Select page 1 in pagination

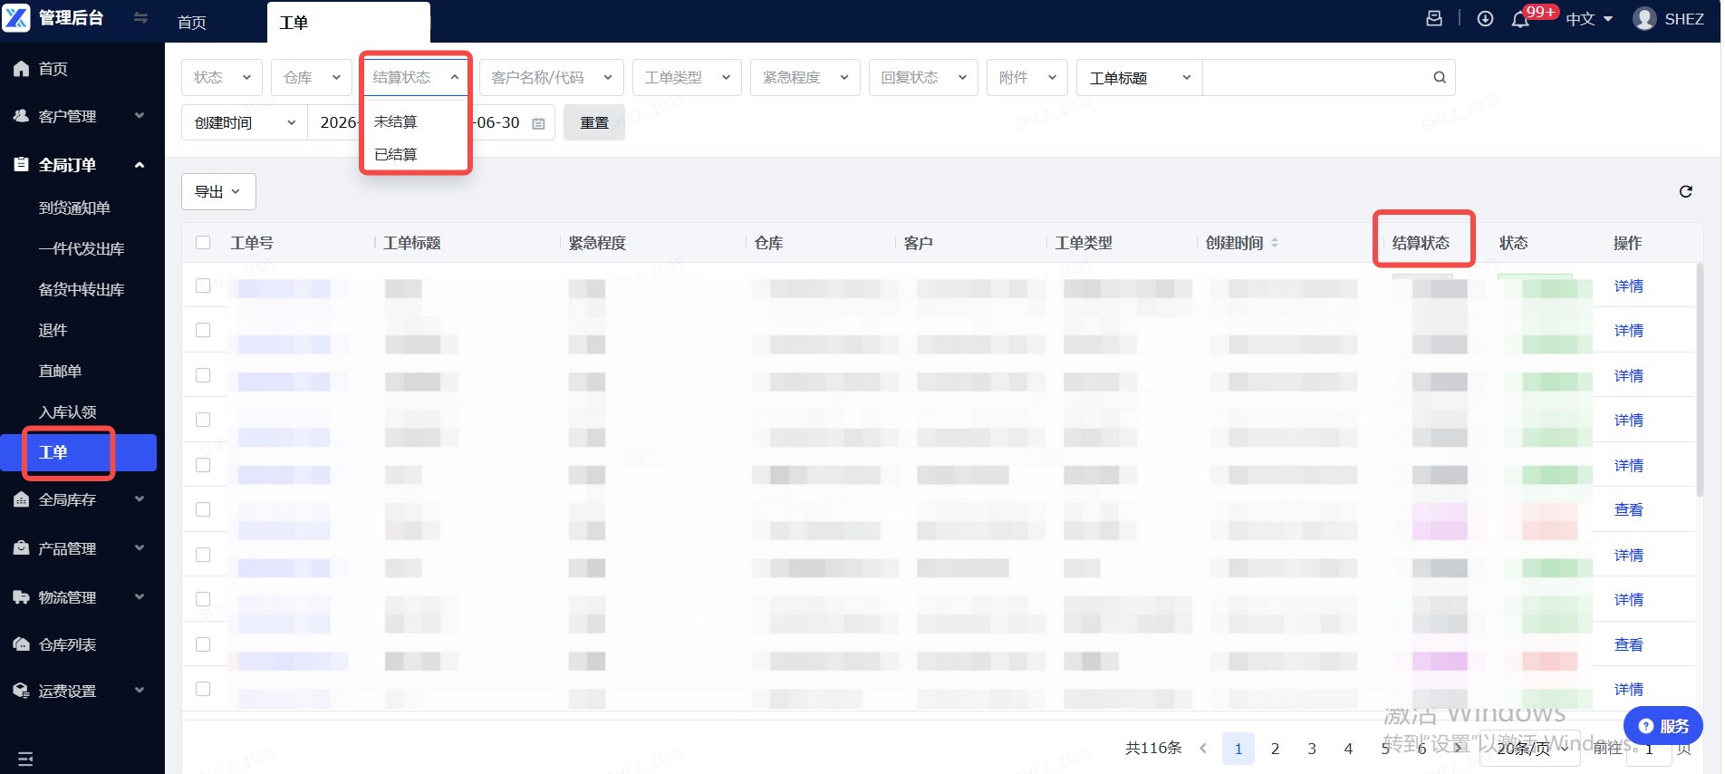pos(1238,748)
